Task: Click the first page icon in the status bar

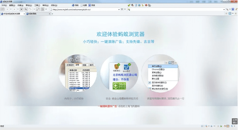Action: tap(202, 126)
